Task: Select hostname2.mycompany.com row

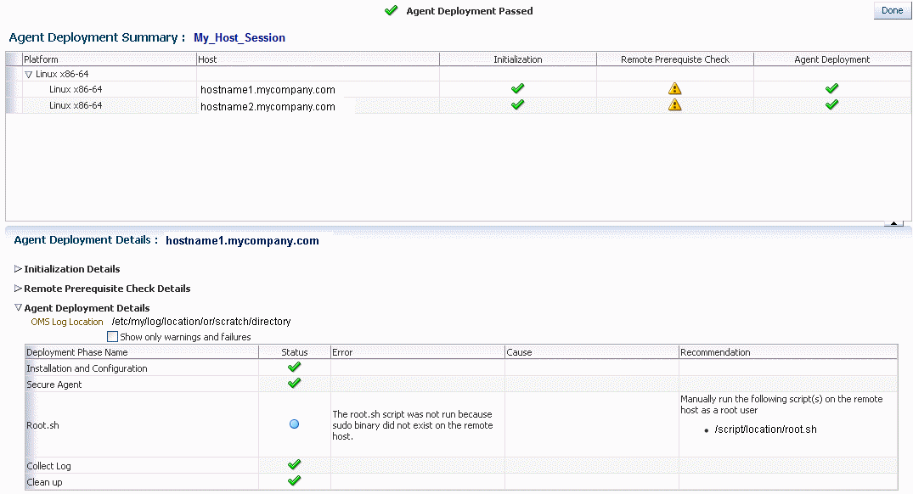Action: pyautogui.click(x=268, y=107)
